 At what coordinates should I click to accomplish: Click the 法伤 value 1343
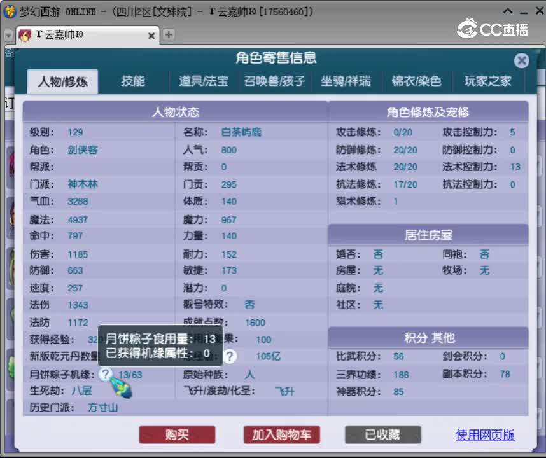coord(78,305)
